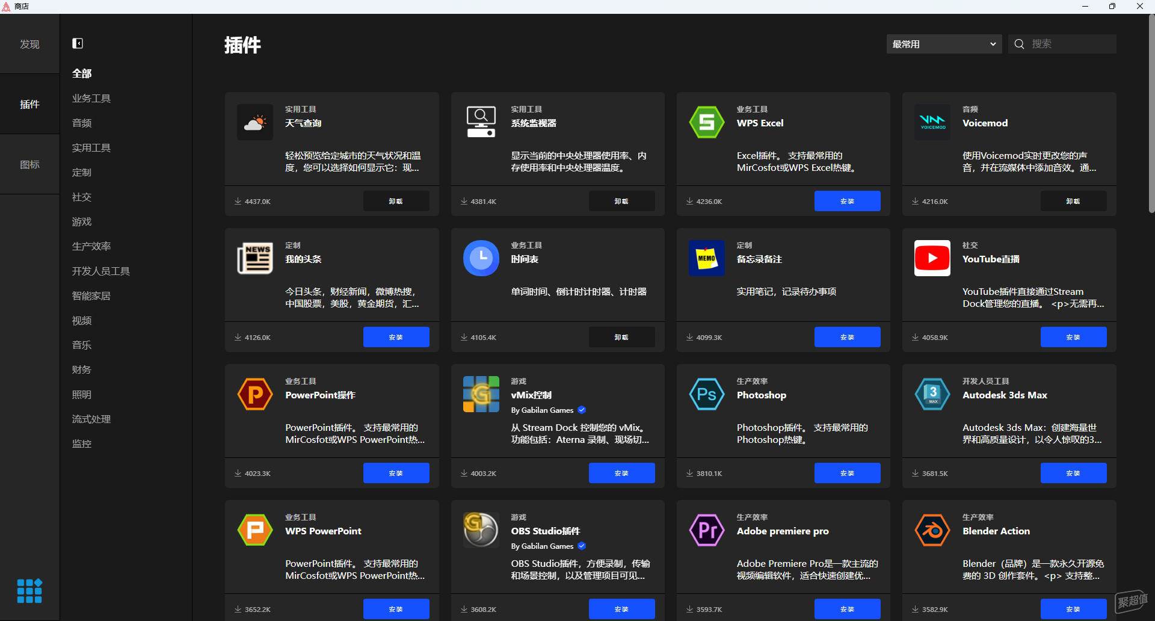
Task: Open the vMix控制 plugin icon
Action: 481,394
